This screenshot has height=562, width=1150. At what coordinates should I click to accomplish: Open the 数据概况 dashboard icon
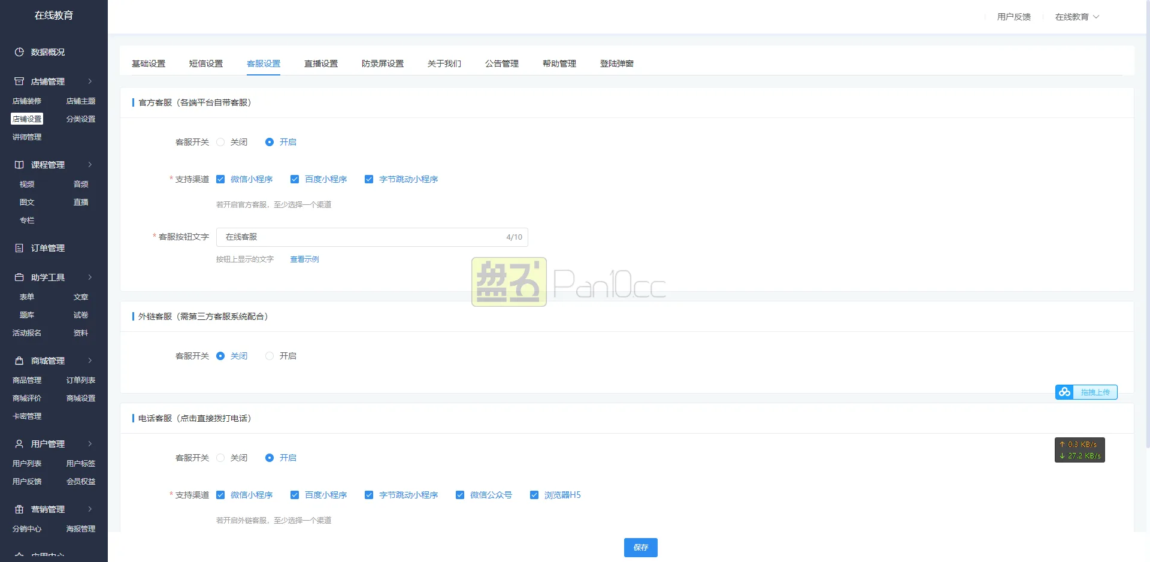18,52
